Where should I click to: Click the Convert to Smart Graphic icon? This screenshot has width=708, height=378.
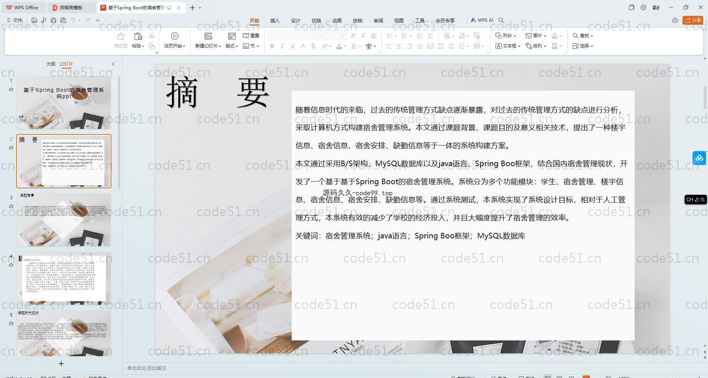pyautogui.click(x=476, y=36)
